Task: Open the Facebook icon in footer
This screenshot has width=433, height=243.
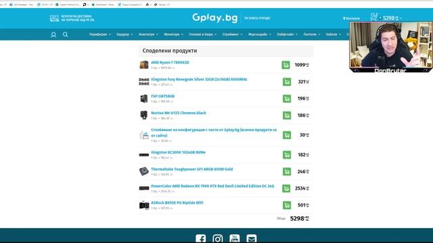Action: point(201,238)
